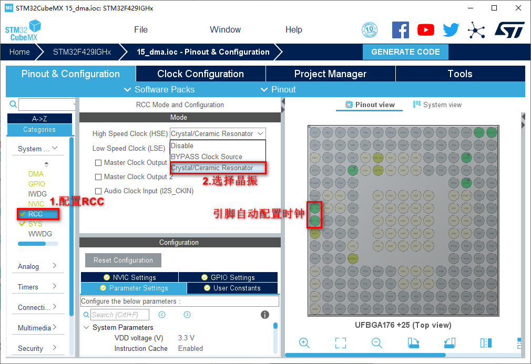The width and height of the screenshot is (531, 364).
Task: Select BYPASS Clock Source option
Action: coord(207,157)
